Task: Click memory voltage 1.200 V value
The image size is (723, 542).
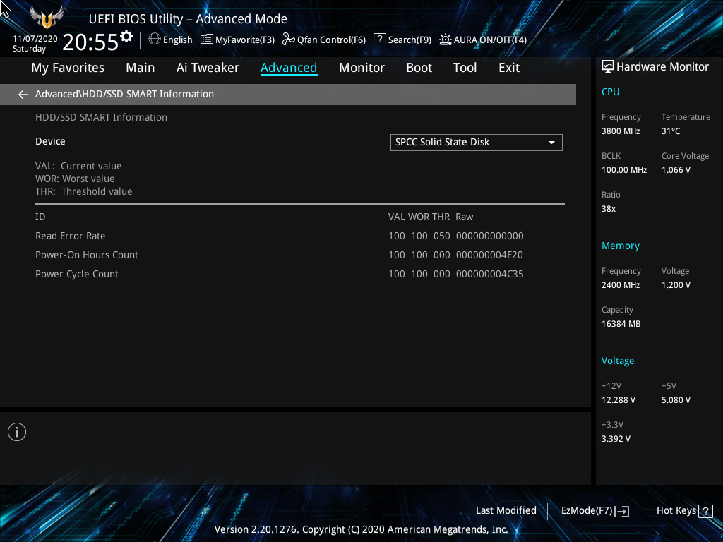Action: click(676, 285)
